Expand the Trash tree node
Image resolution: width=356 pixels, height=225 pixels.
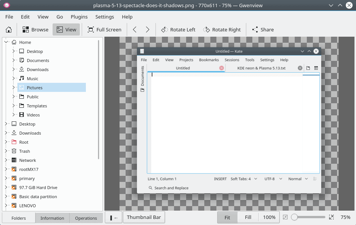[6, 151]
